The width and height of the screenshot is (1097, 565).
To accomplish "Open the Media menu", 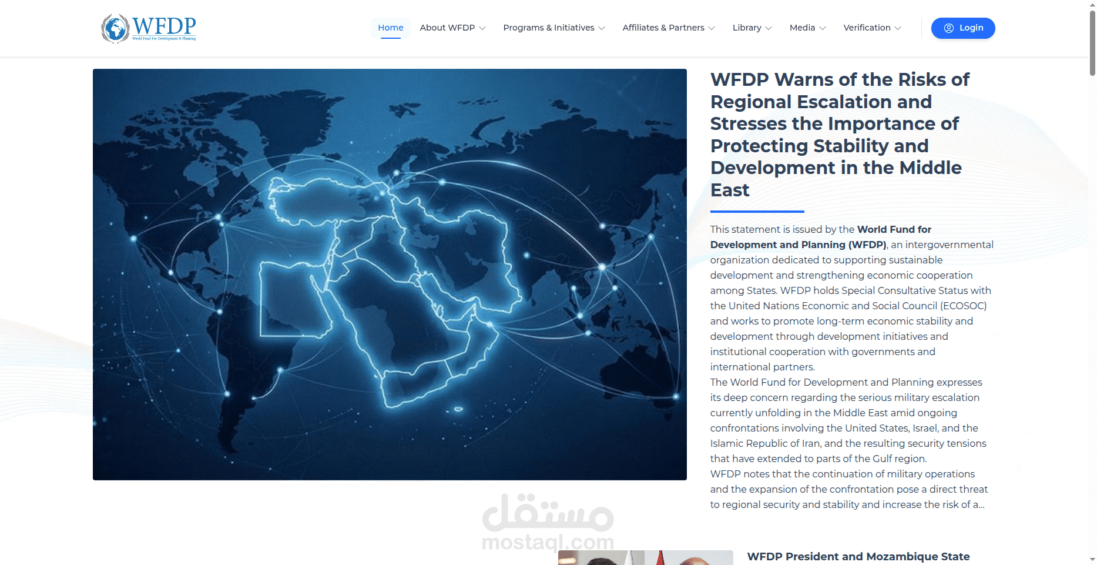I will (x=807, y=28).
